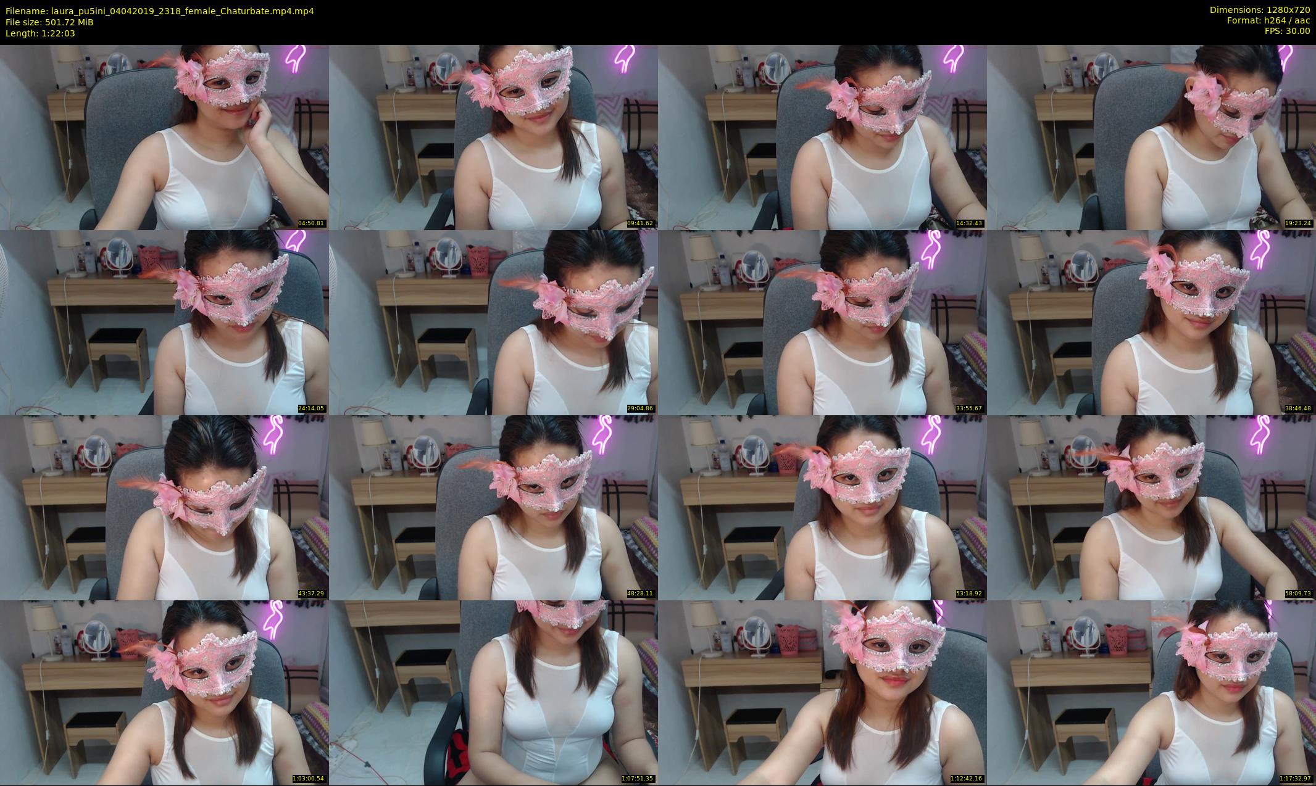1316x786 pixels.
Task: Click the thumbnail timestamped 1:03:00.54
Action: pos(164,693)
